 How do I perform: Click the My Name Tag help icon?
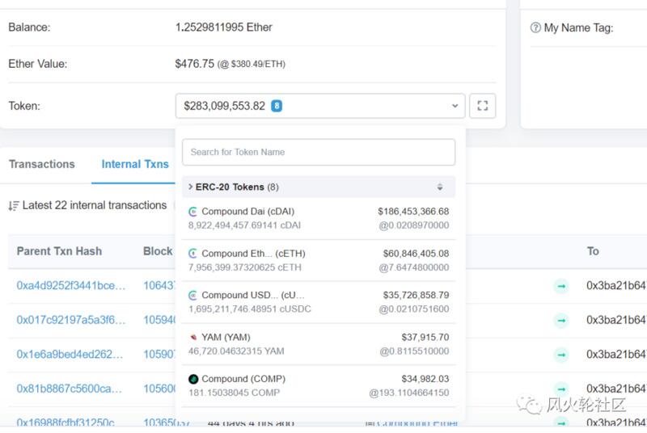[535, 27]
